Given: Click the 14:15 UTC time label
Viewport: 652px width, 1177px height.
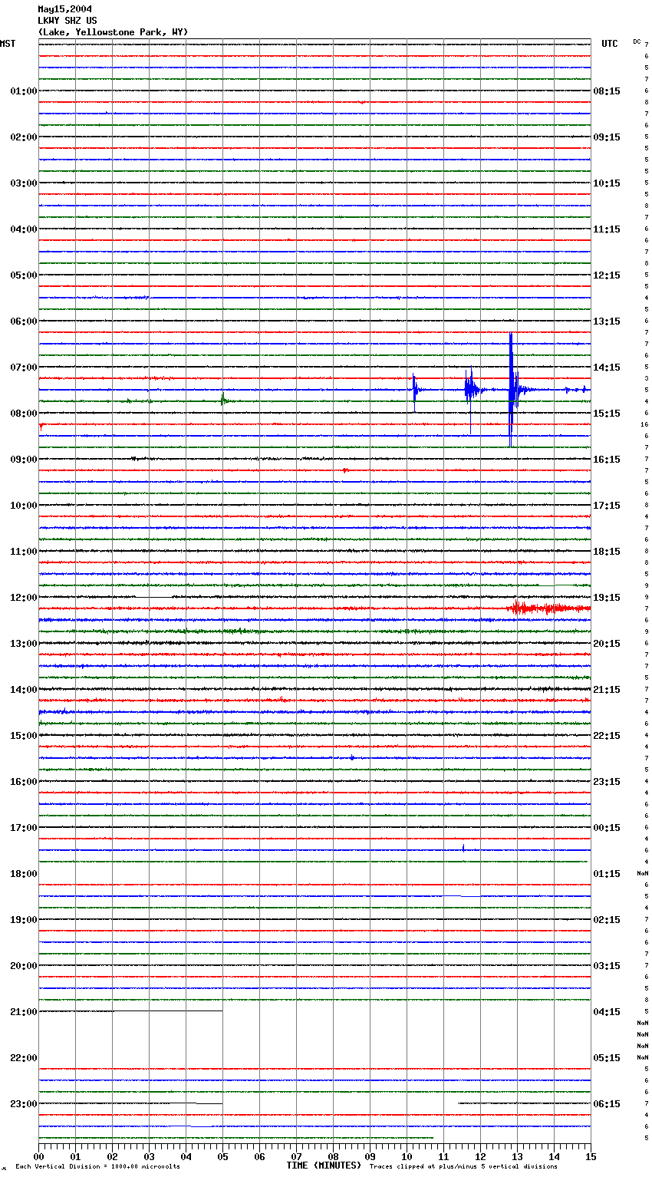Looking at the screenshot, I should 607,368.
